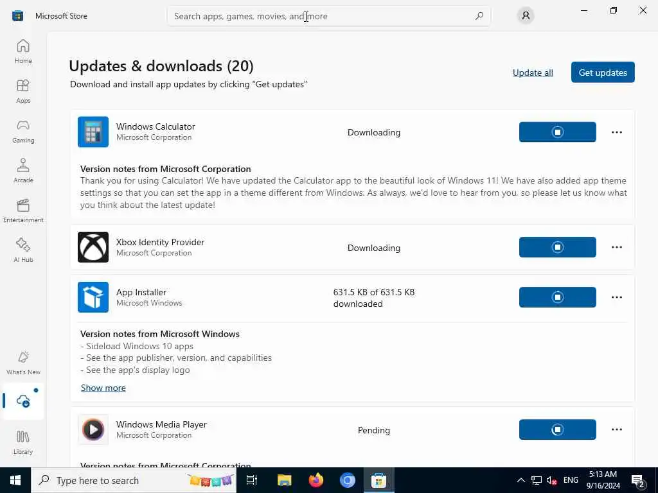Focus the Search apps, games, movies field
The image size is (658, 493).
(328, 16)
